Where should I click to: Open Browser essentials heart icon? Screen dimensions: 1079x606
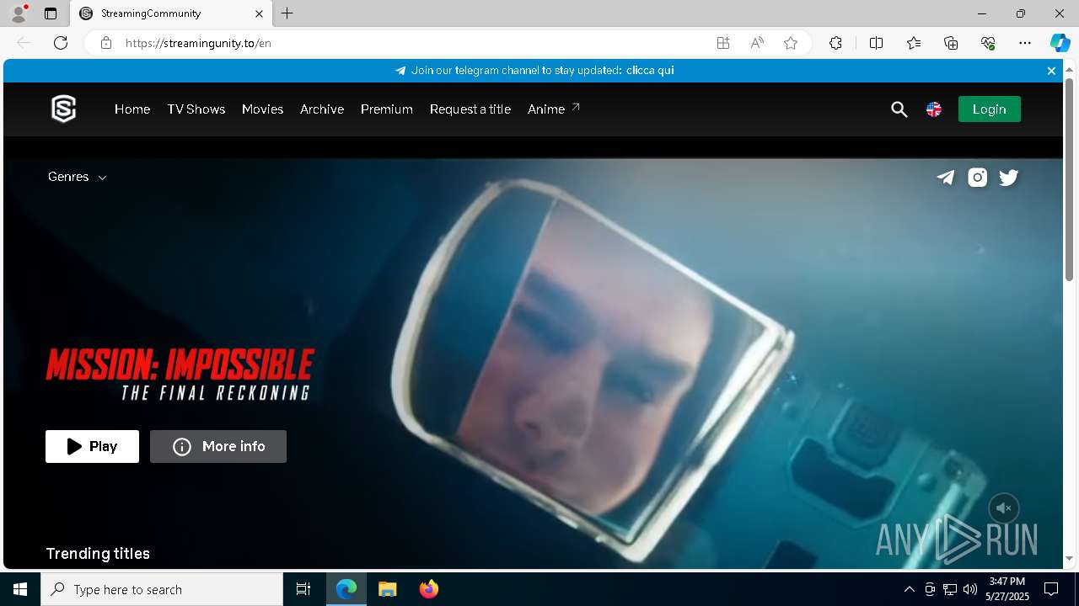tap(988, 43)
